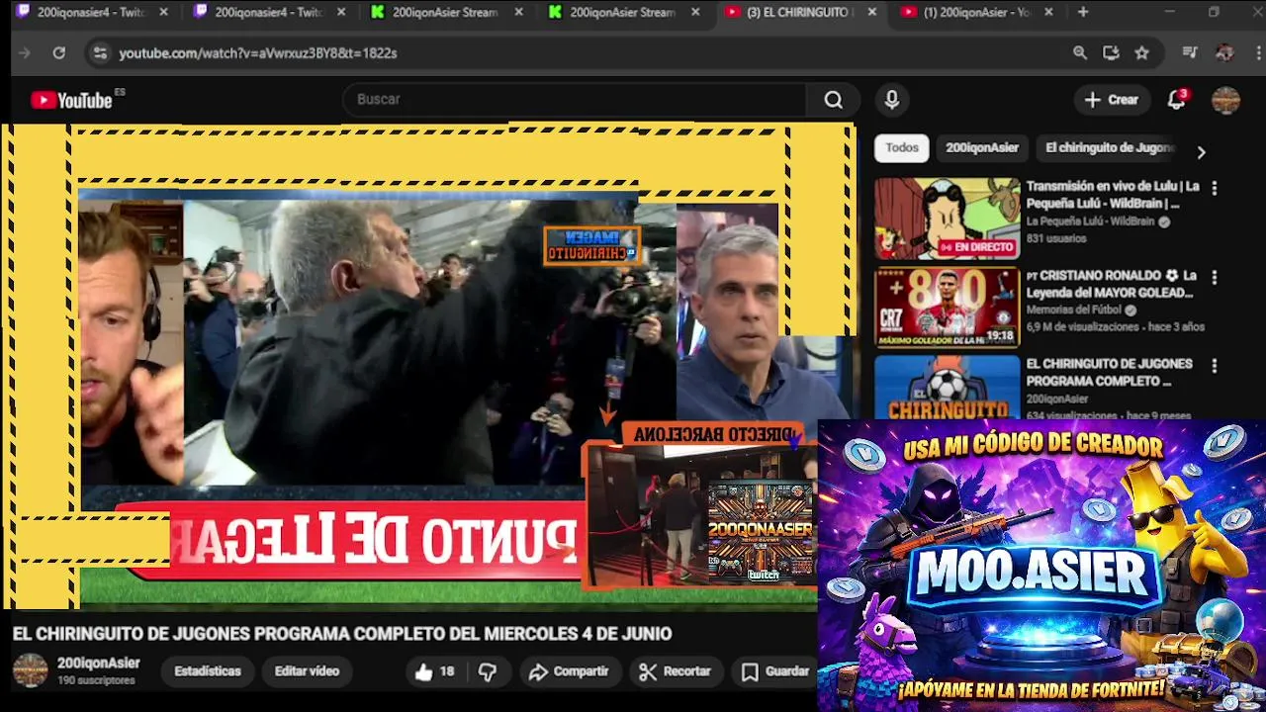
Task: Like the video with thumbs up
Action: (434, 671)
